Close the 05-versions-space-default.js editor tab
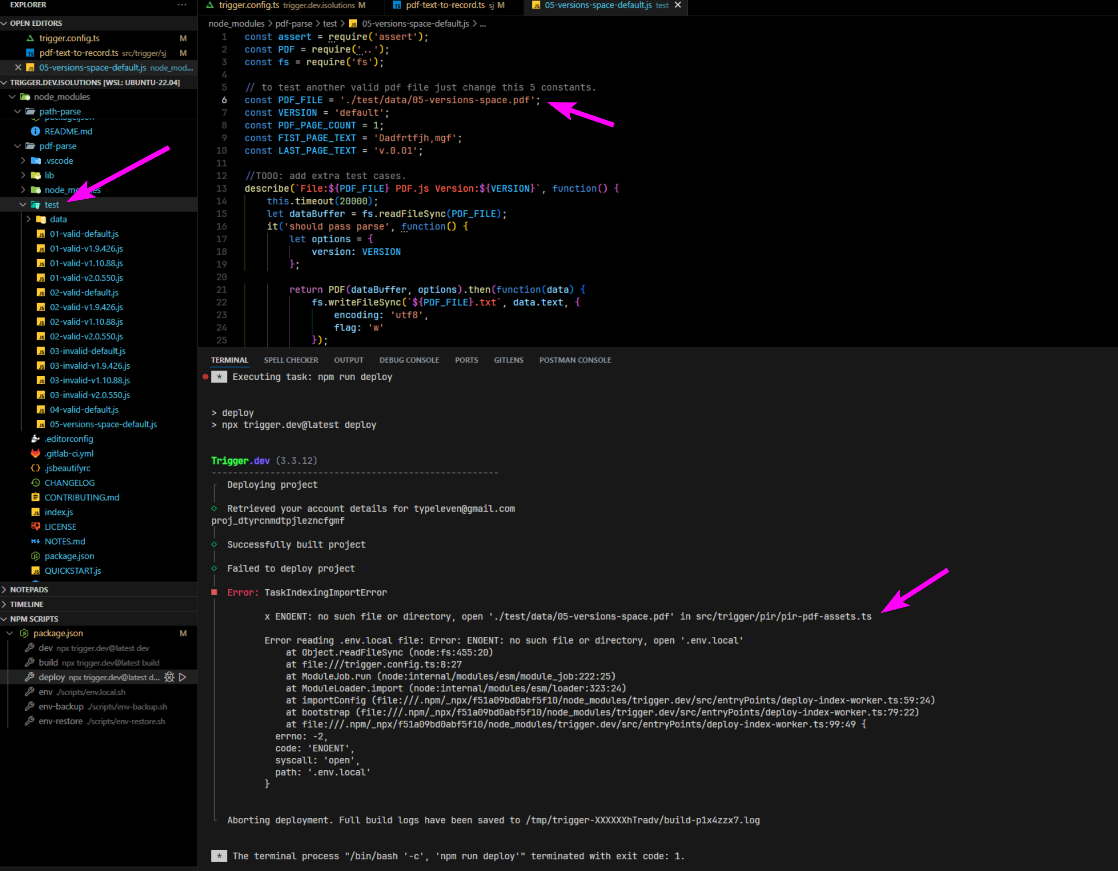 coord(678,5)
